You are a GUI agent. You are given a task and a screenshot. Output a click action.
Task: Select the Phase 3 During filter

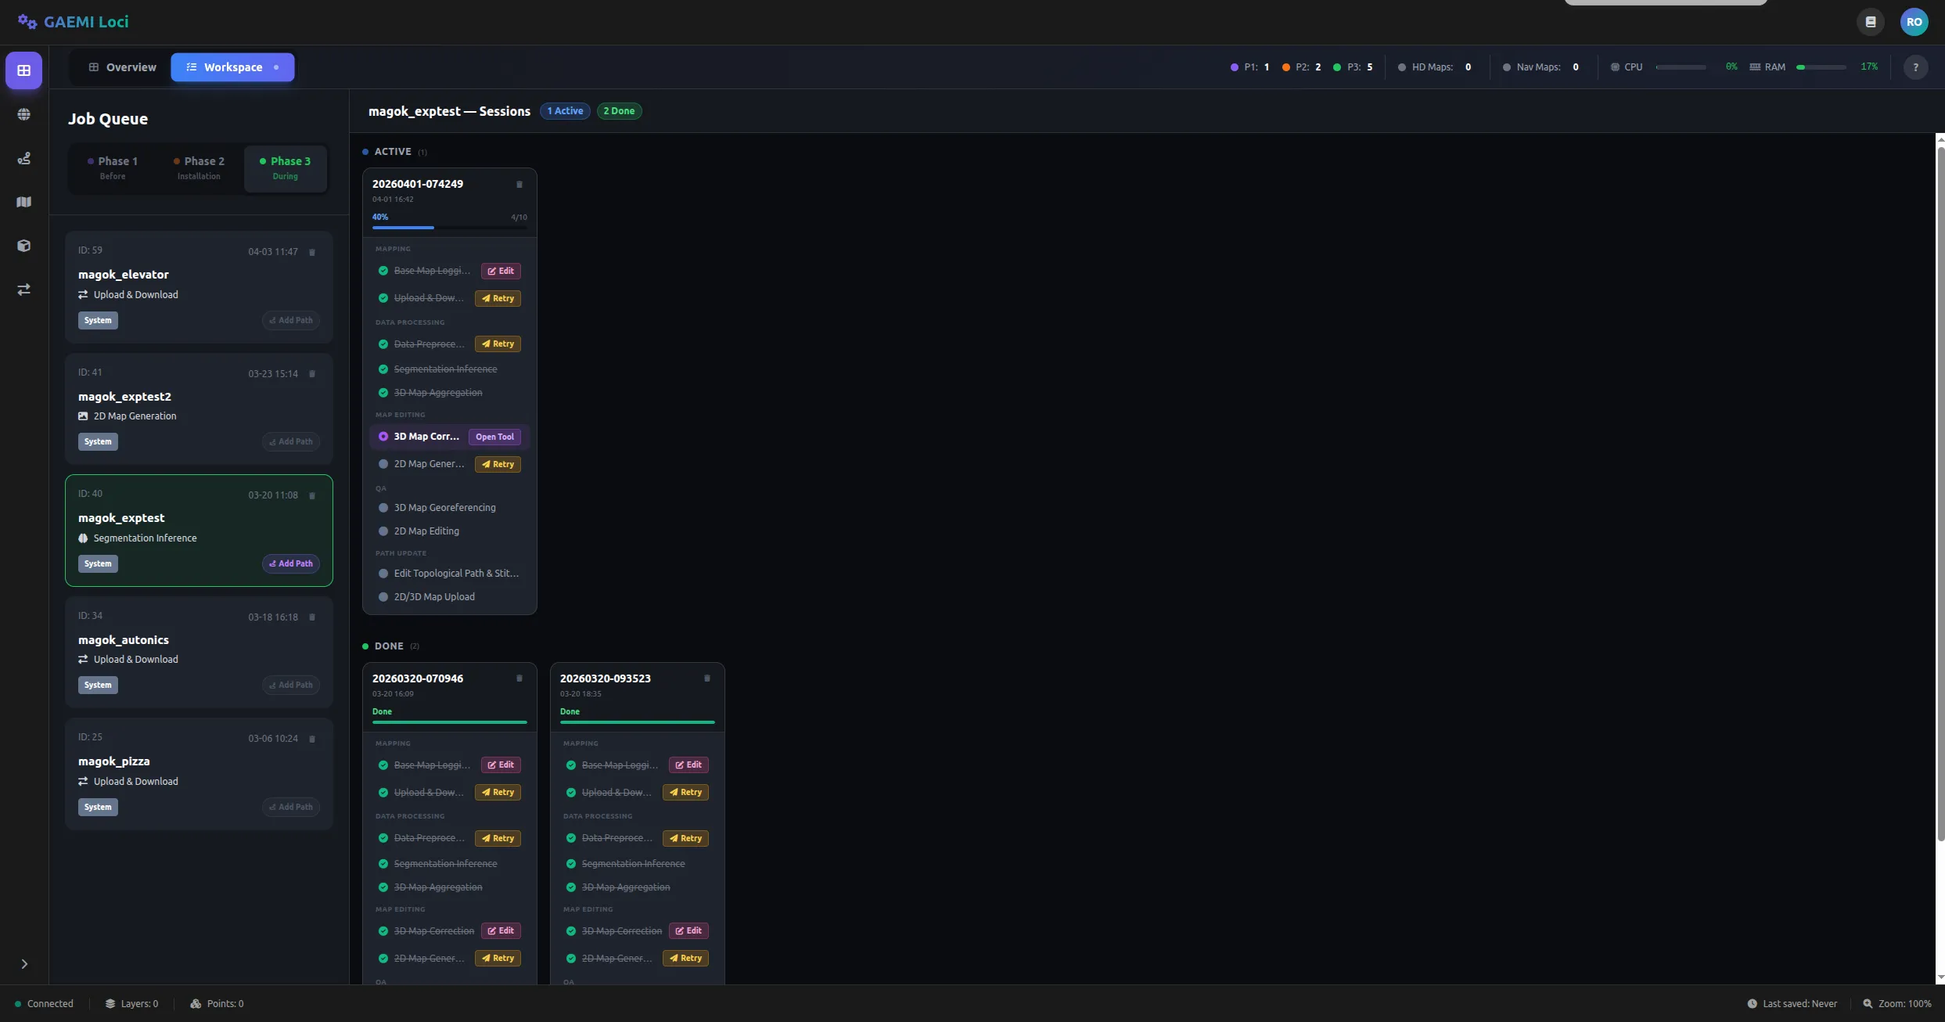(x=285, y=167)
